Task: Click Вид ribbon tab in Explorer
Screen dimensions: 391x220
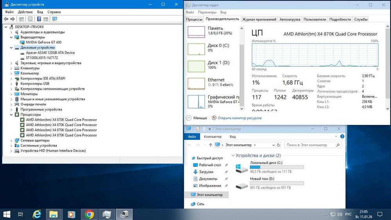Action: (x=233, y=137)
